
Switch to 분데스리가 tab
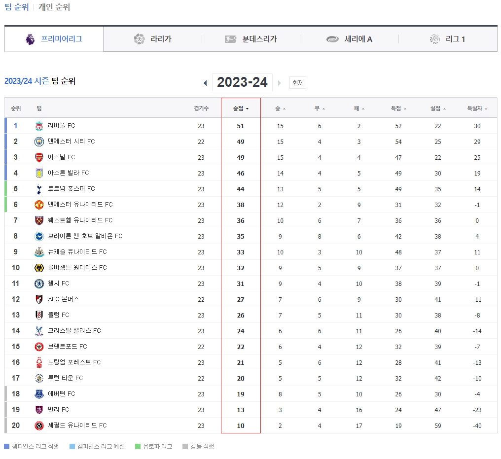point(251,39)
